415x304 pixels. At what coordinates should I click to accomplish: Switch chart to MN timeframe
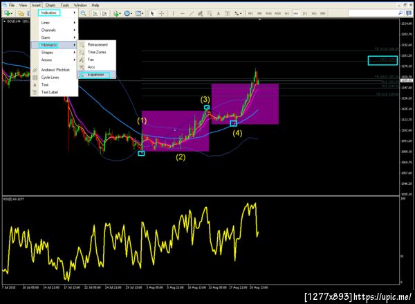point(323,13)
